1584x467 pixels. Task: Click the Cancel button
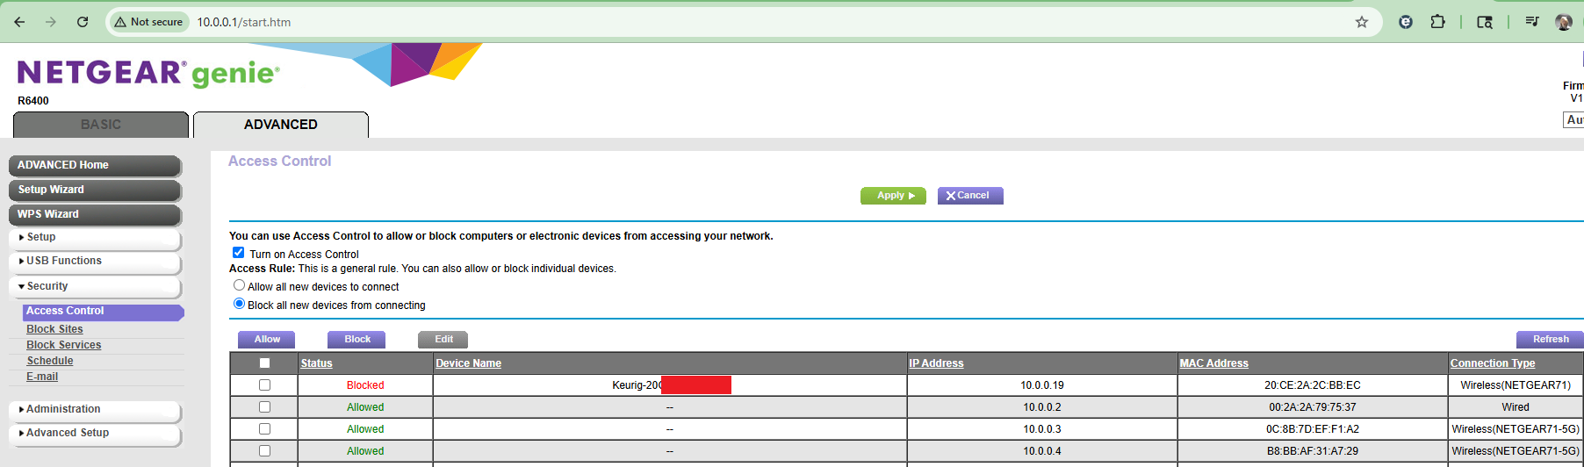(x=970, y=196)
